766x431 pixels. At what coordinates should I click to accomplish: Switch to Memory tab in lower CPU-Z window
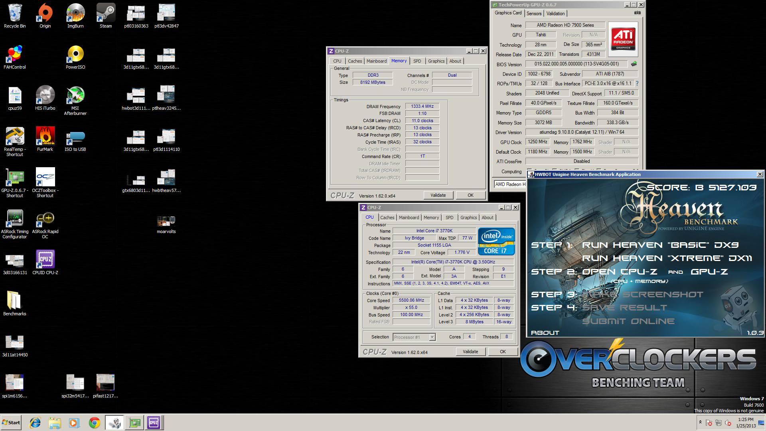(431, 217)
